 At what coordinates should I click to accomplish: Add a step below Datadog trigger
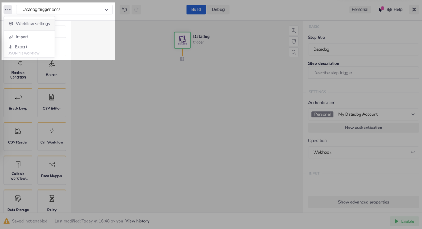(x=182, y=59)
